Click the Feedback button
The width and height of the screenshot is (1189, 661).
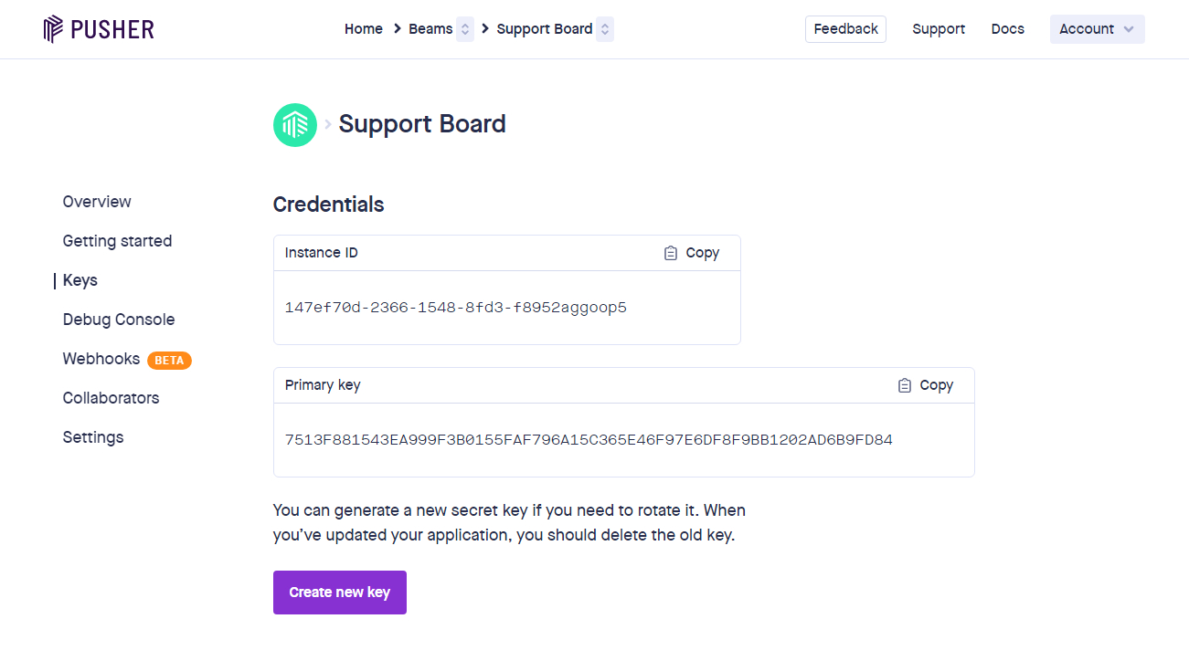(845, 29)
